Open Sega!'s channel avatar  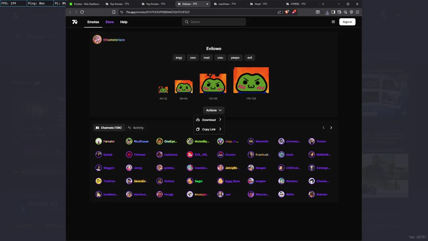pyautogui.click(x=190, y=181)
